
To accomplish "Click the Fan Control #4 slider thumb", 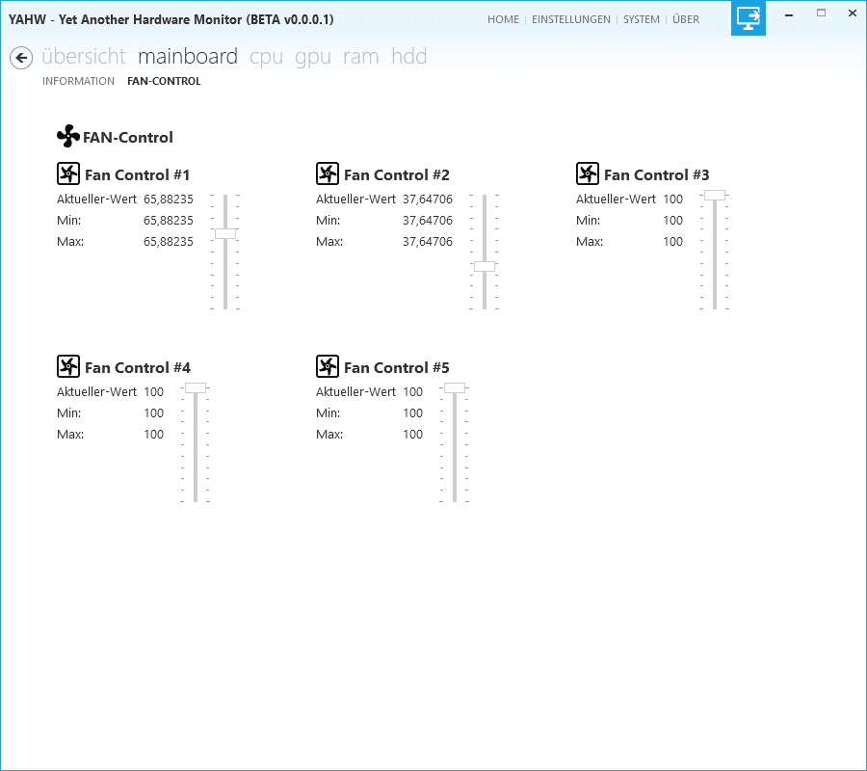I will (196, 387).
